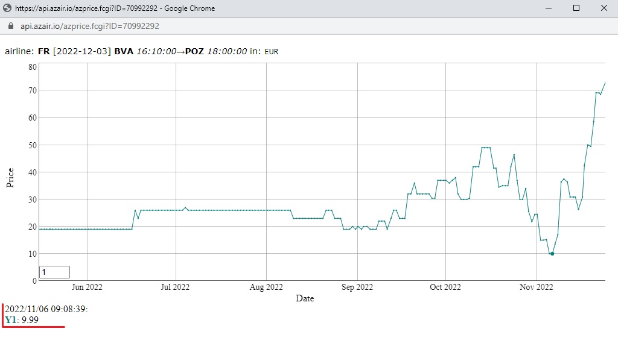Focus the smoothing input box showing 1

[54, 272]
